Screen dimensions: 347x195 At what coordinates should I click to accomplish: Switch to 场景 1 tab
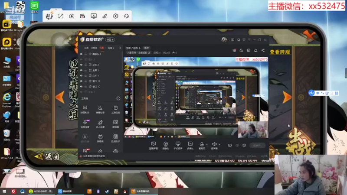pyautogui.click(x=102, y=48)
